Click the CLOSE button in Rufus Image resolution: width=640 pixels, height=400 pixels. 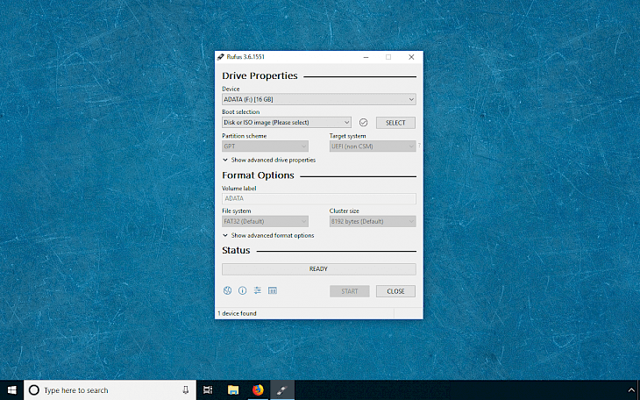[395, 291]
